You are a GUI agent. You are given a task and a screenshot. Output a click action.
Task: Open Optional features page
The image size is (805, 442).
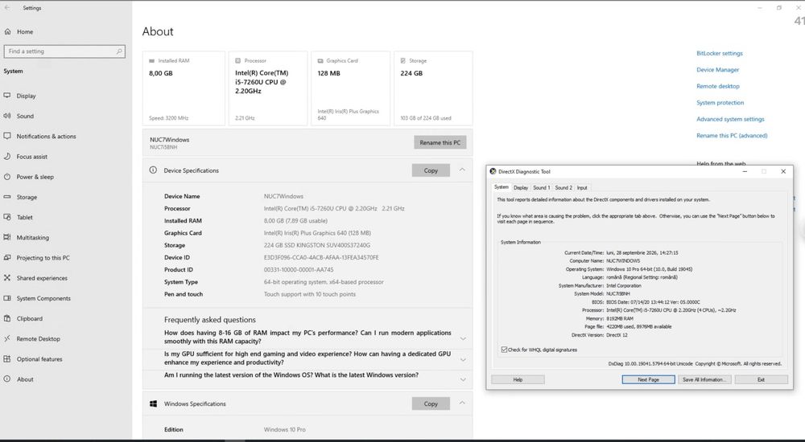(39, 359)
